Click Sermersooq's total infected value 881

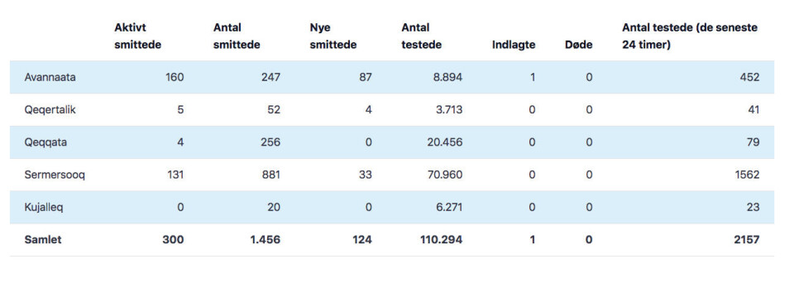click(x=271, y=175)
